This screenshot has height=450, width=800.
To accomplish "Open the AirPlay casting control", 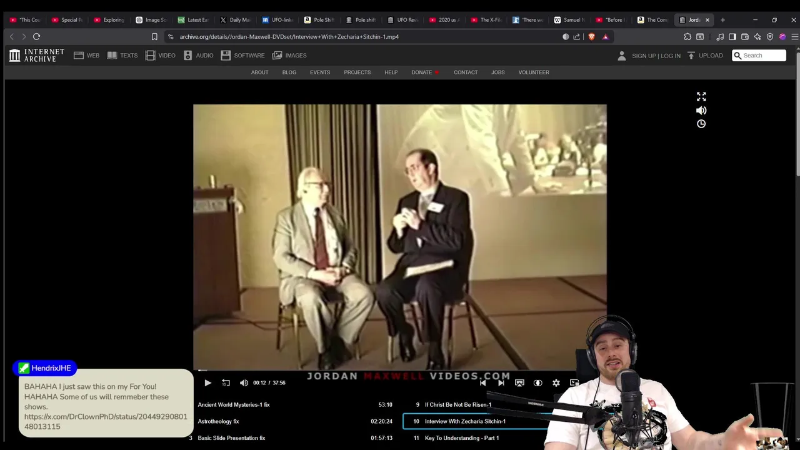I will coord(519,382).
